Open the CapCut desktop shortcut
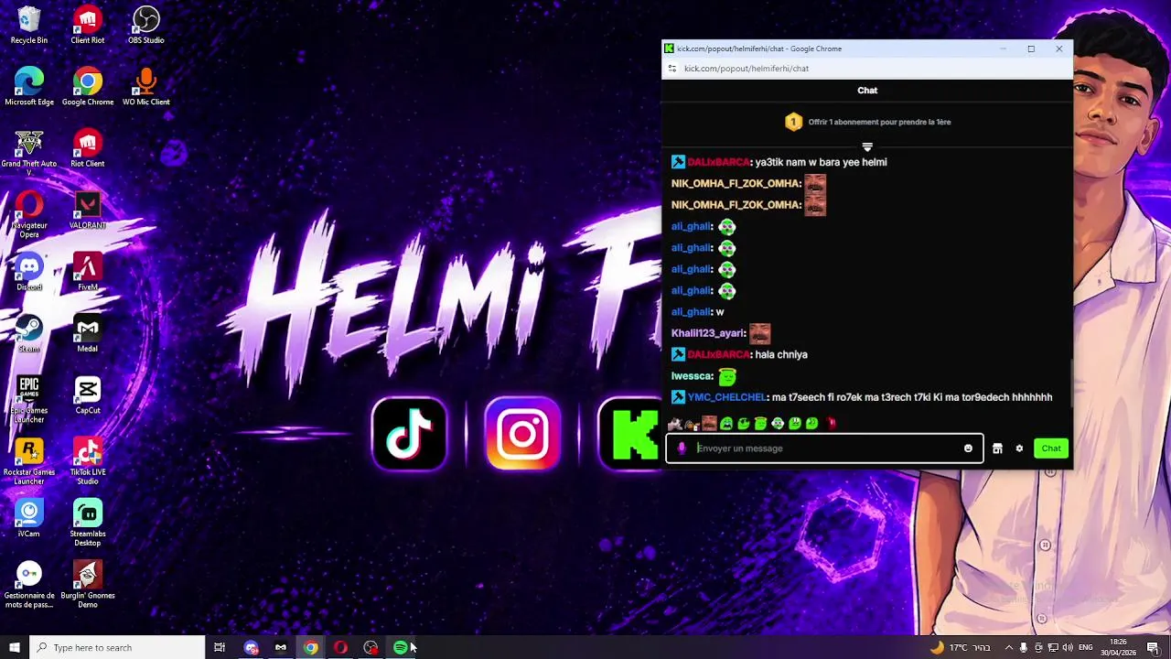The height and width of the screenshot is (659, 1171). click(88, 395)
